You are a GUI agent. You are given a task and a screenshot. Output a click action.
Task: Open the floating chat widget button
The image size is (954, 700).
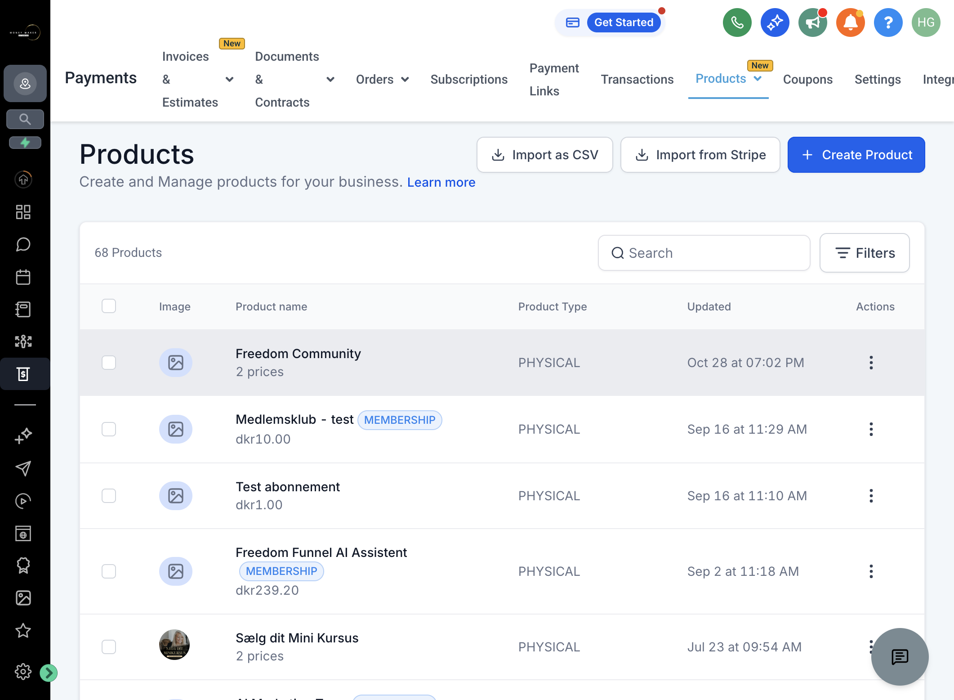[x=900, y=657]
